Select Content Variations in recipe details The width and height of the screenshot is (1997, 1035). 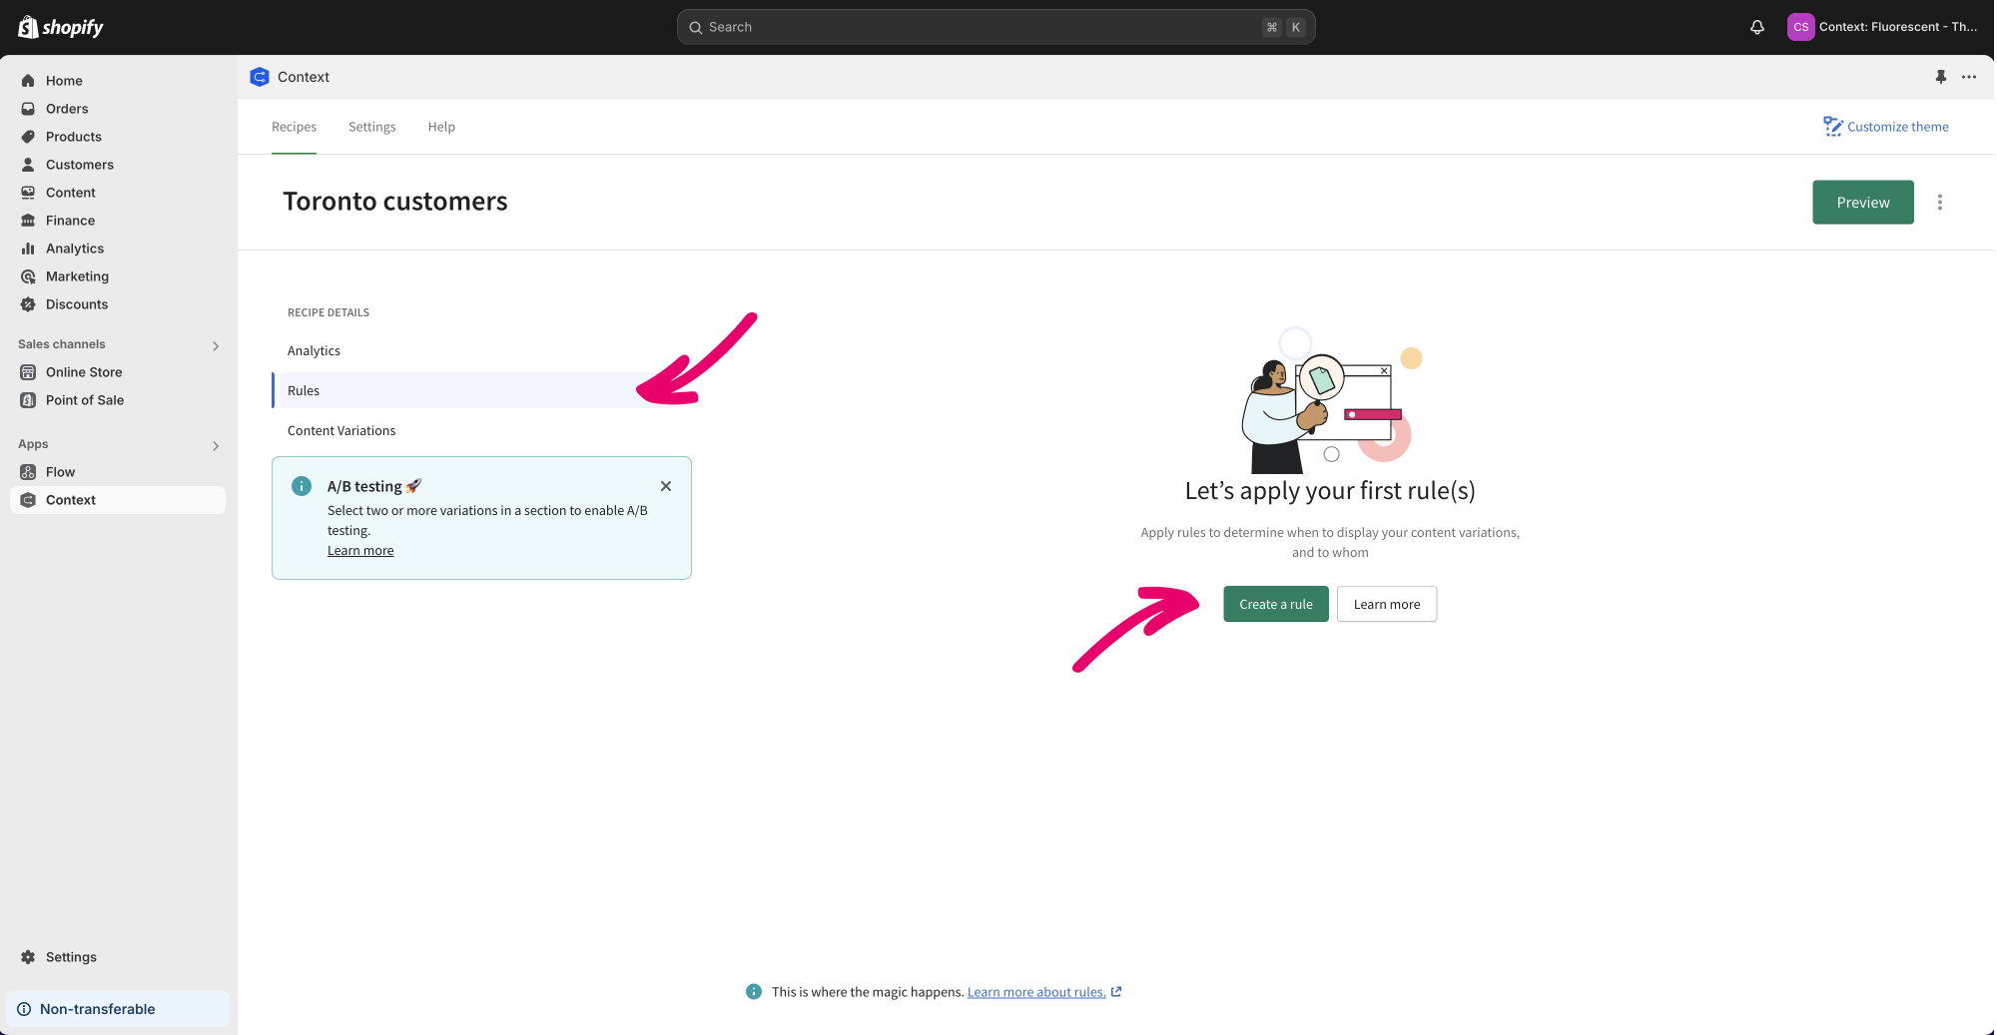pyautogui.click(x=341, y=431)
